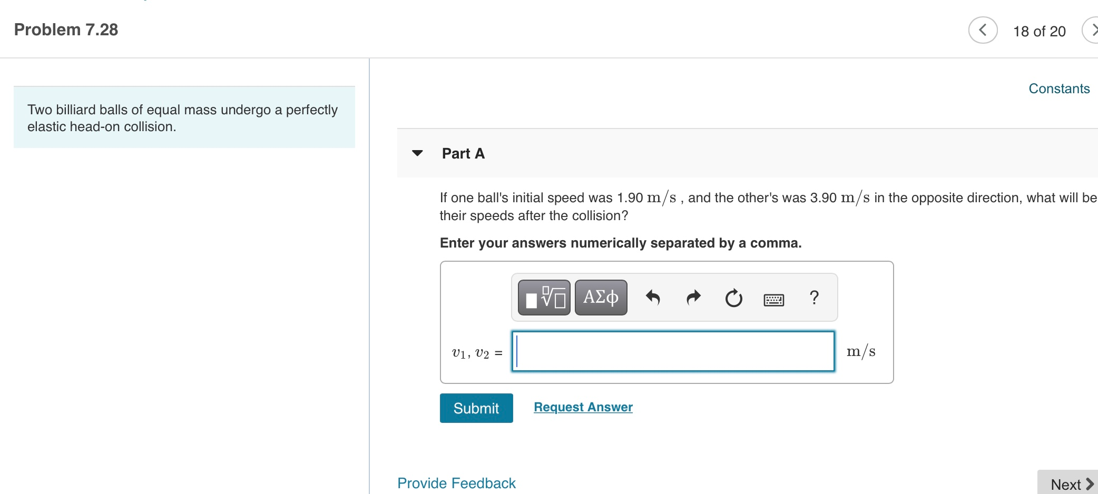Open the Constants link

click(1059, 88)
